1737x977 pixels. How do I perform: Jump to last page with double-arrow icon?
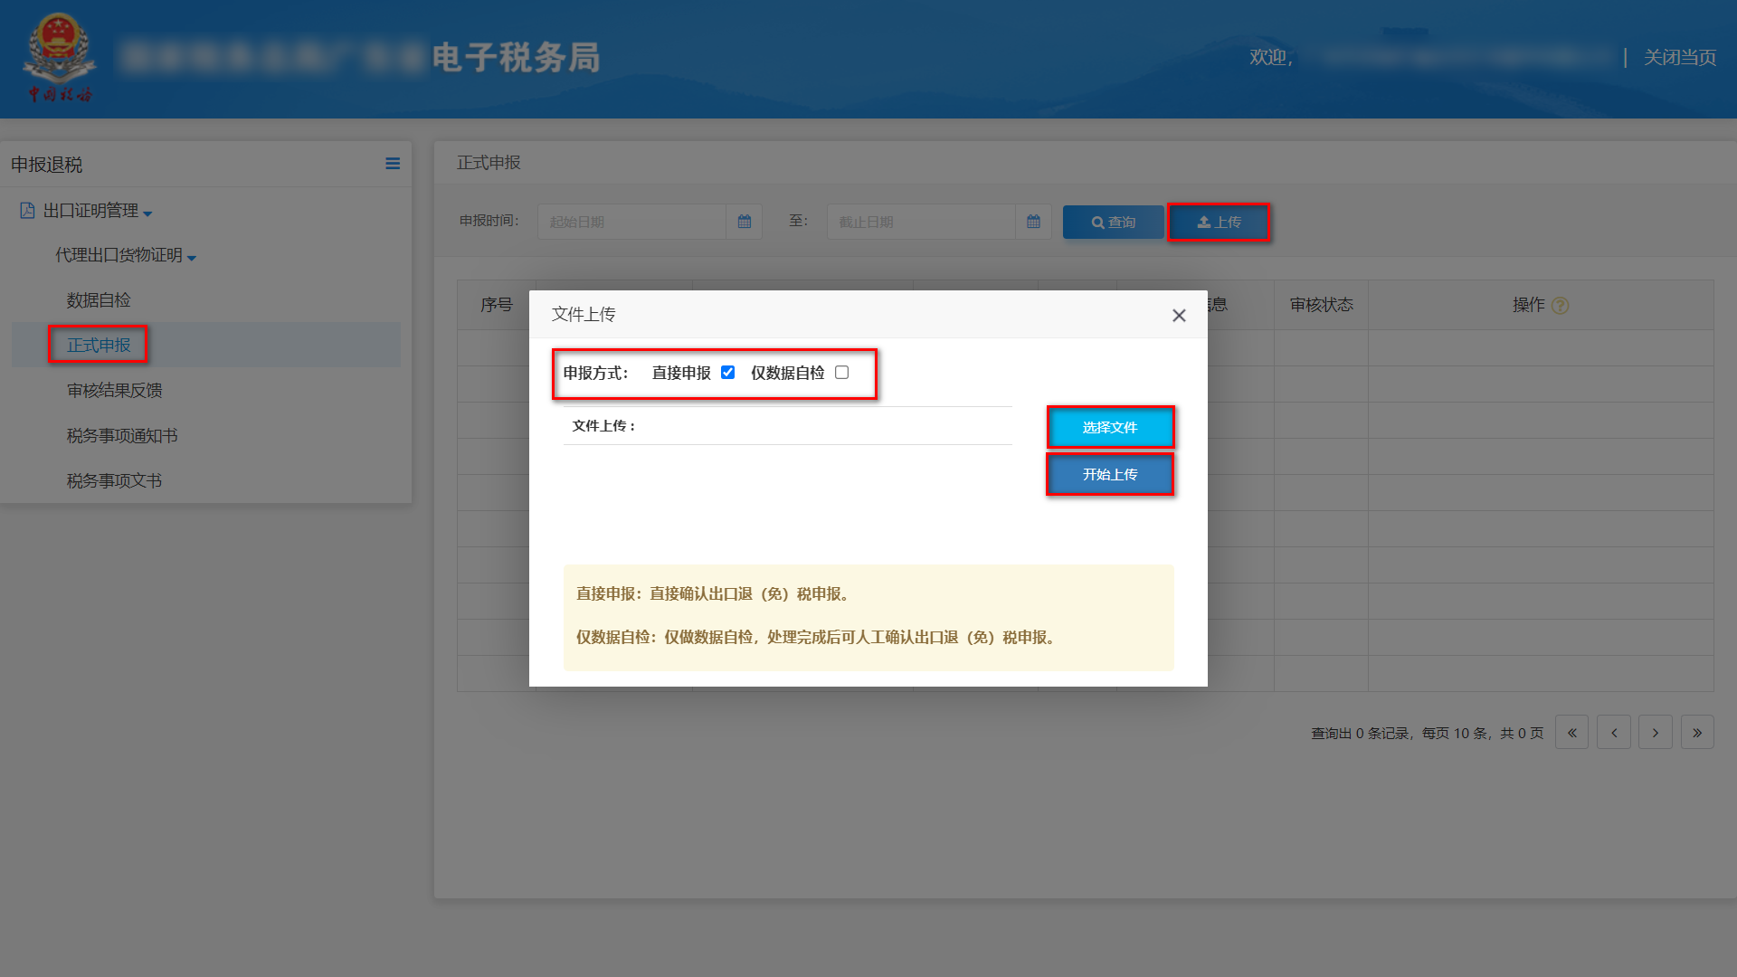tap(1697, 732)
